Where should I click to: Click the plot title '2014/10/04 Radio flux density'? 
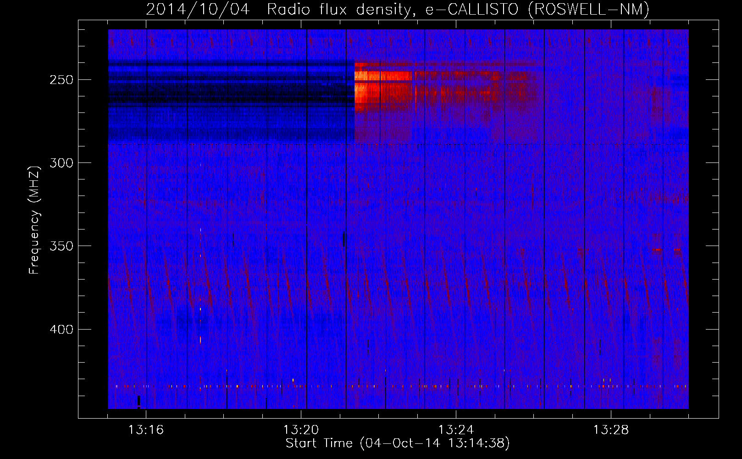click(398, 9)
